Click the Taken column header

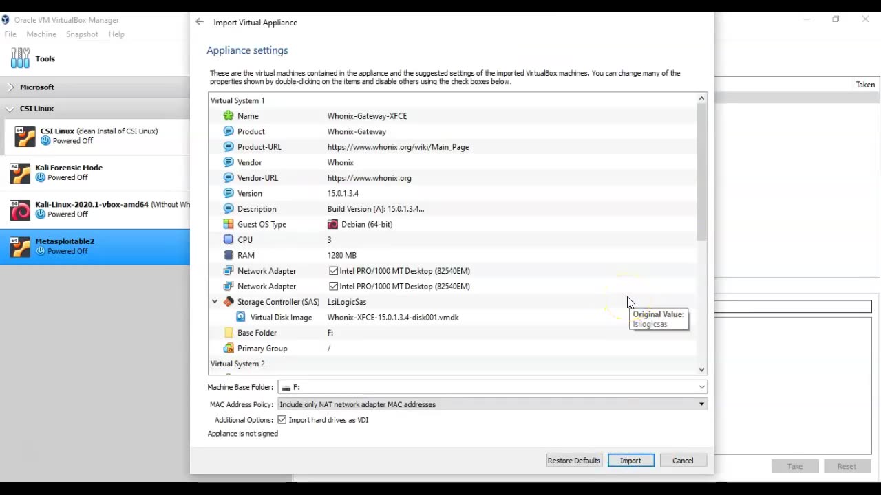(865, 85)
